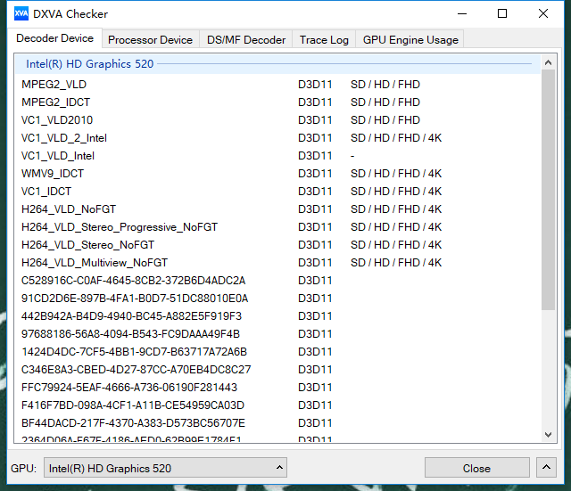The height and width of the screenshot is (491, 571).
Task: Click the scrollbar up arrow
Action: pyautogui.click(x=548, y=62)
